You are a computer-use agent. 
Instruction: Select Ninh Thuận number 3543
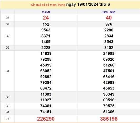pyautogui.click(x=109, y=42)
